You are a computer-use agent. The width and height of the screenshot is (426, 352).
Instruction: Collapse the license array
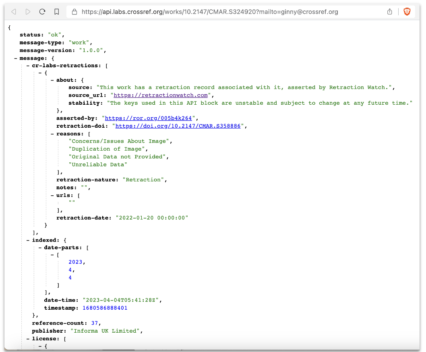point(27,338)
